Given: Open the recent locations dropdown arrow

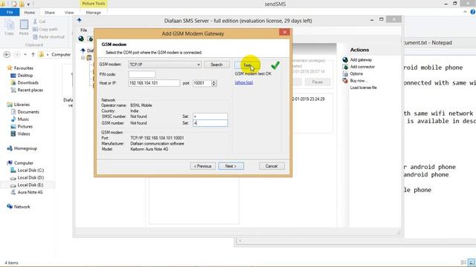Looking at the screenshot, I should coord(25,54).
